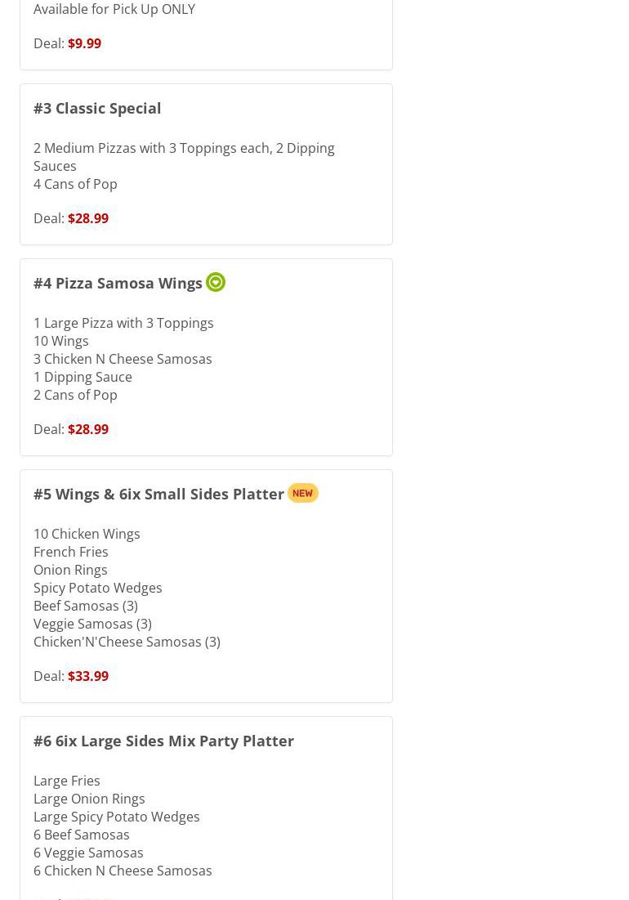
Task: Open the #3 Classic Special deal
Action: [x=97, y=108]
